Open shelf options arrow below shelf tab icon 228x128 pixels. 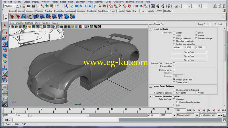click(x=5, y=19)
